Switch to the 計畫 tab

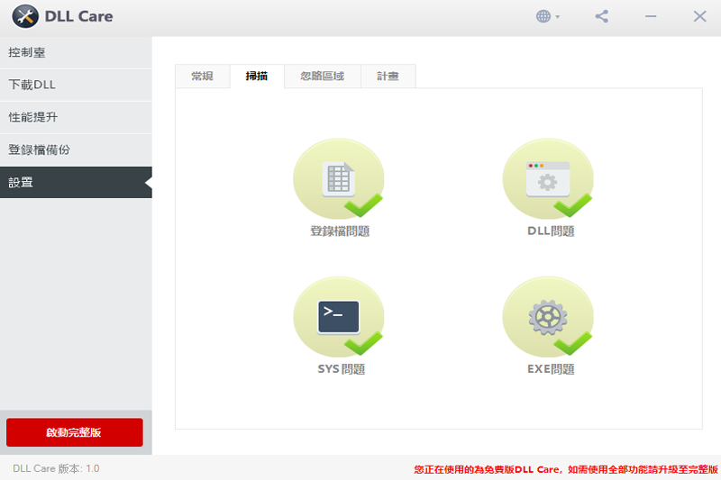click(388, 77)
